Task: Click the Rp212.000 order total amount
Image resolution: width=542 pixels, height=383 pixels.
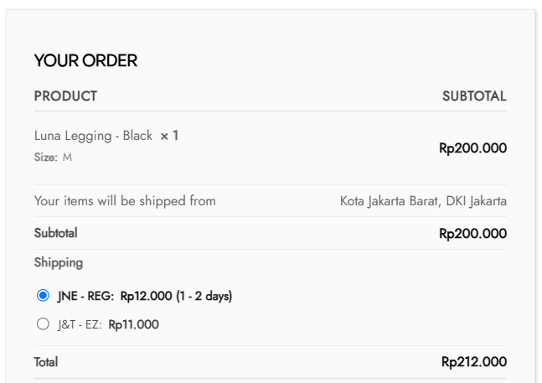Action: [x=473, y=362]
